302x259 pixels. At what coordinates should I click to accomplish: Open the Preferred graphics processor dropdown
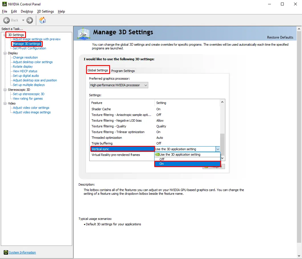pos(145,85)
